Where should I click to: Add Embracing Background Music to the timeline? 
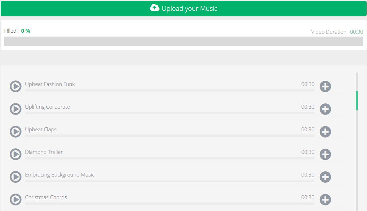click(325, 177)
